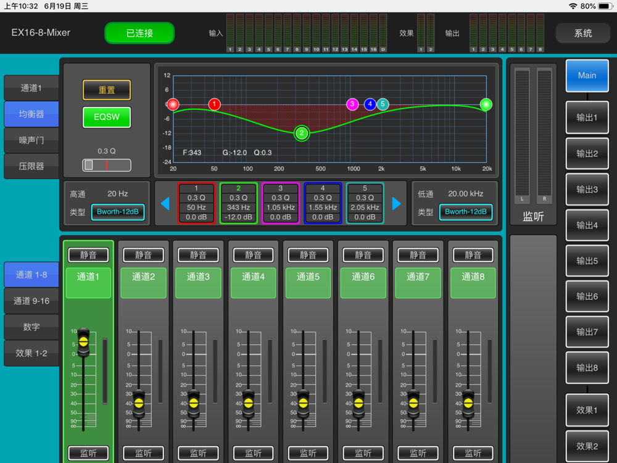The image size is (617, 463).
Task: Switch to 数字 channel bank
Action: tap(31, 327)
